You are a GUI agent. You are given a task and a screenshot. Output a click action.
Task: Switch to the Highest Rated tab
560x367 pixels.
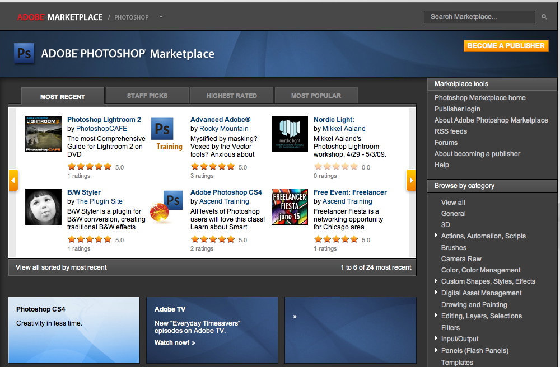click(232, 96)
